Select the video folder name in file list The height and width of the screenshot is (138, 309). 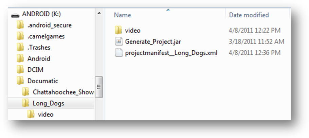click(x=132, y=31)
